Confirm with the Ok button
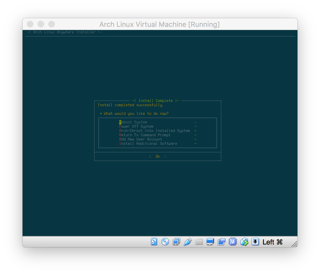This screenshot has width=320, height=274. coord(158,156)
